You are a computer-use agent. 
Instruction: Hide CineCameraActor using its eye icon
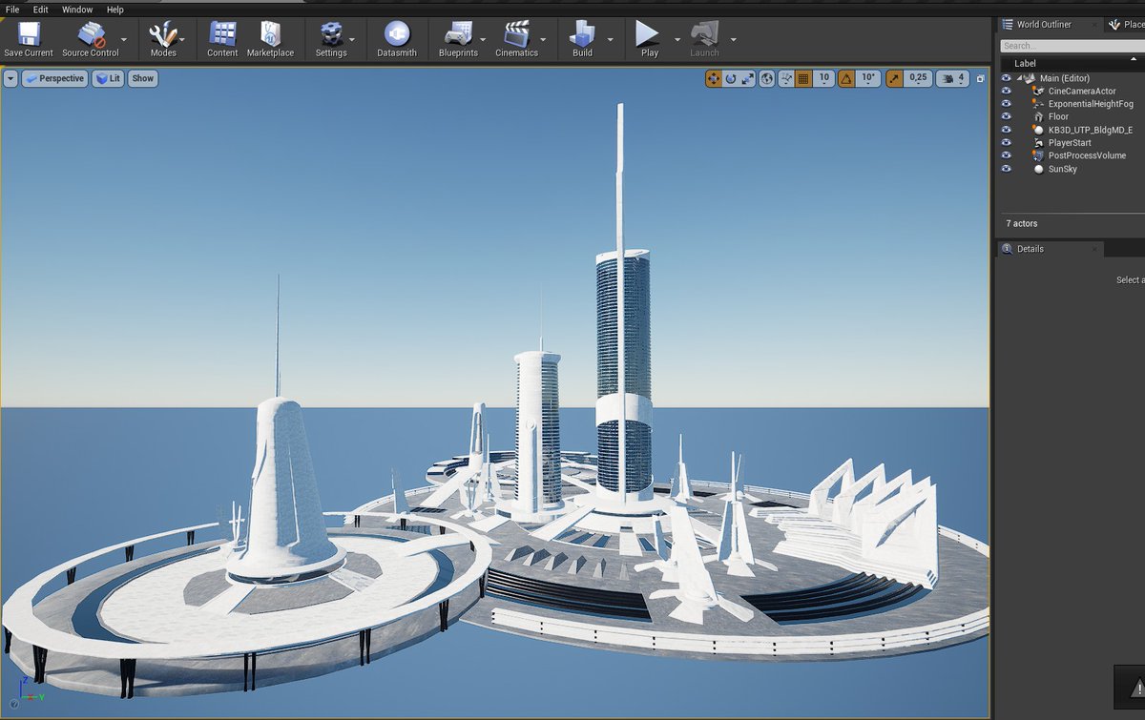click(x=1006, y=91)
